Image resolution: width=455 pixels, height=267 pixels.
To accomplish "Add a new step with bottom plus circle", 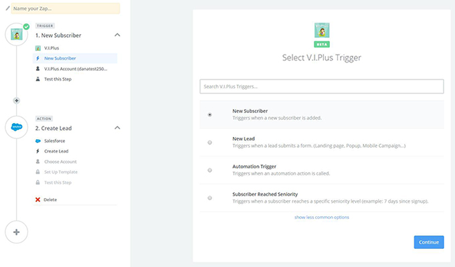I will pyautogui.click(x=17, y=232).
